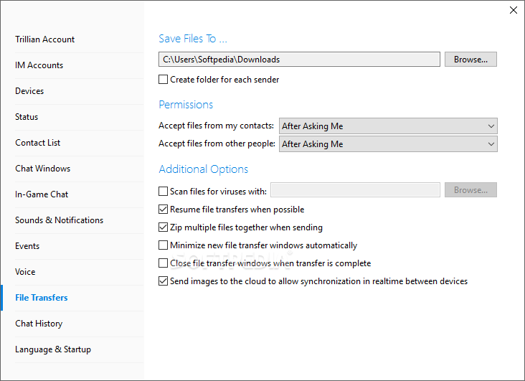Viewport: 525px width, 381px height.
Task: Open Sounds & Notifications settings
Action: coord(60,220)
